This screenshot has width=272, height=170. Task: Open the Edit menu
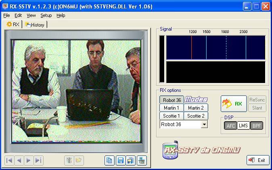pyautogui.click(x=18, y=15)
